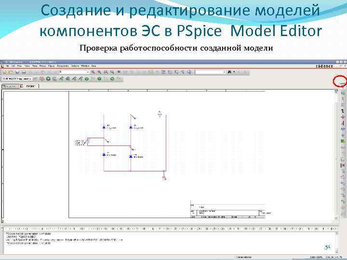347x260 pixels.
Task: Click schematic vertical scrollbar up arrow
Action: pyautogui.click(x=336, y=92)
